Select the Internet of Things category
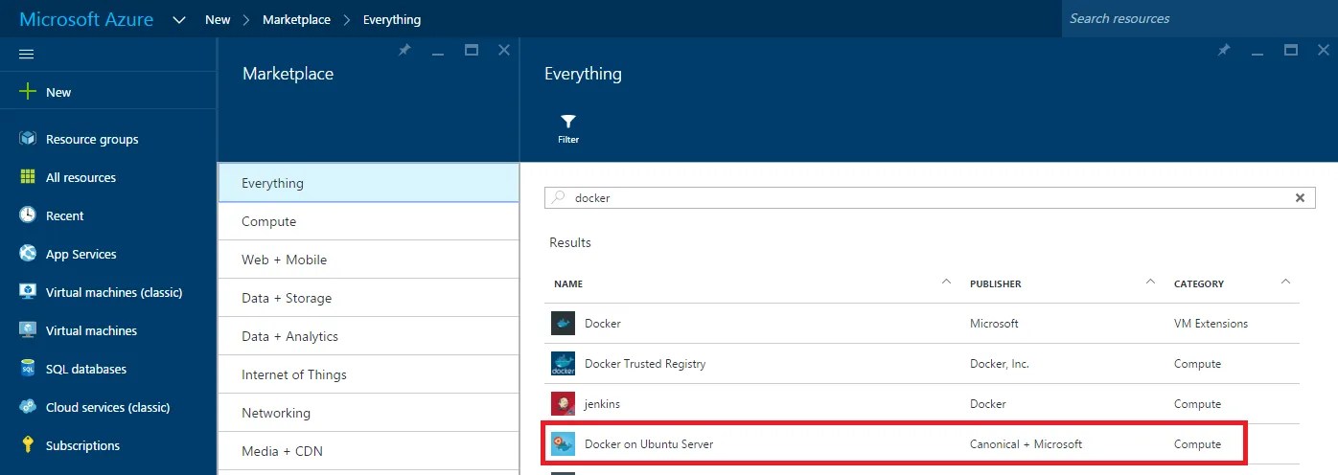The width and height of the screenshot is (1338, 475). pos(368,374)
